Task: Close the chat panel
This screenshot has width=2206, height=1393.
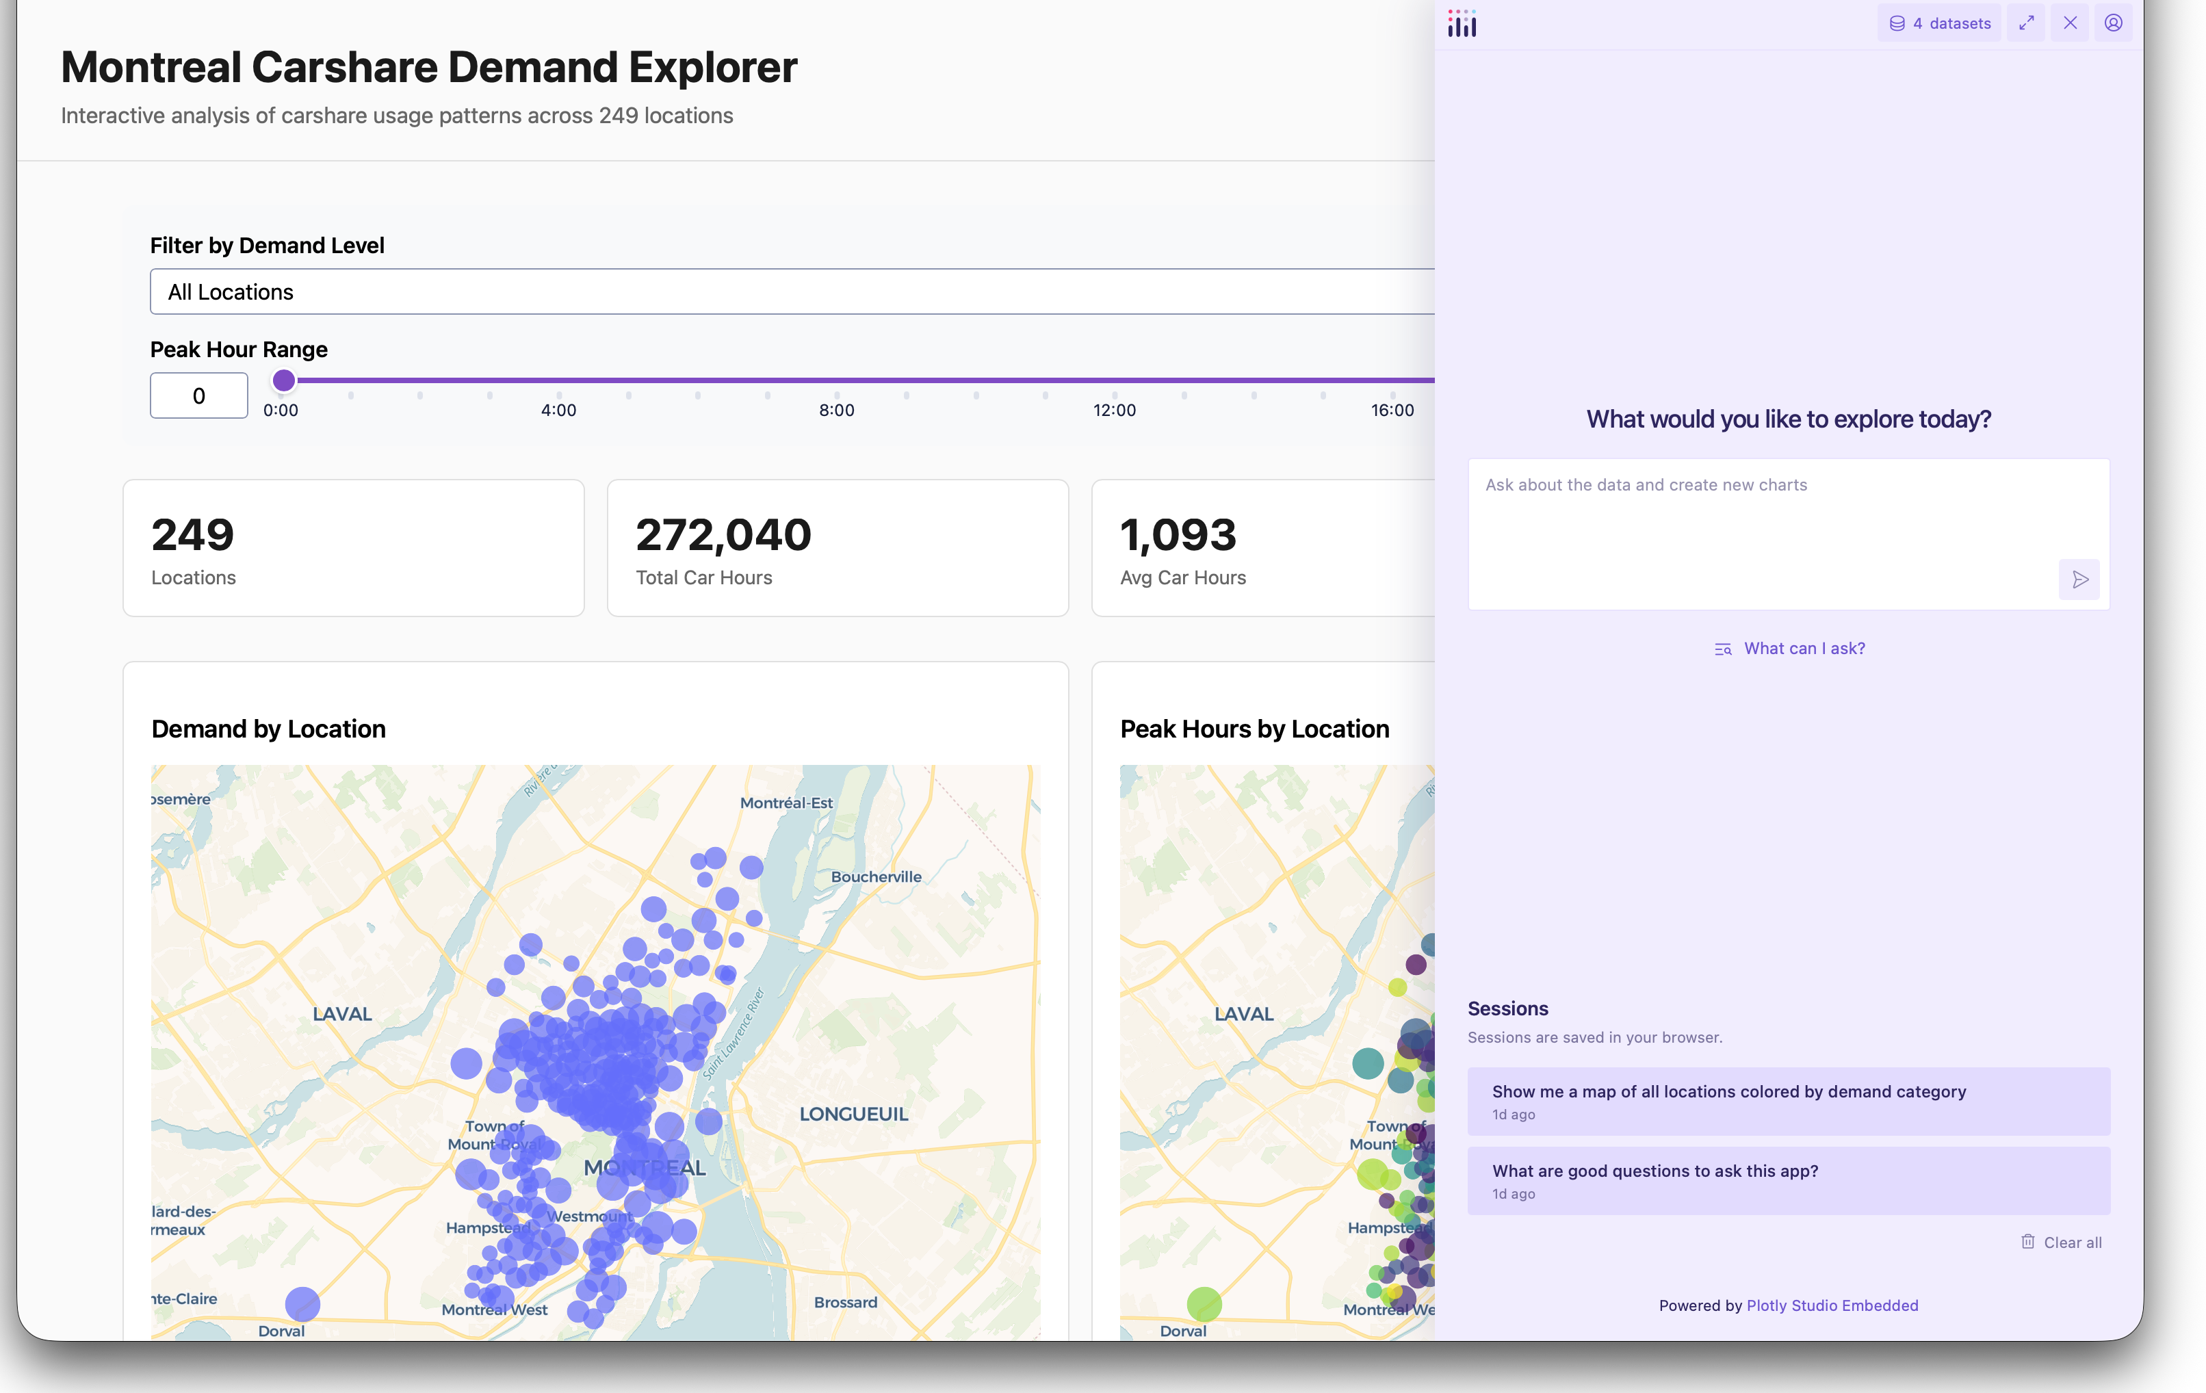Action: coord(2071,23)
